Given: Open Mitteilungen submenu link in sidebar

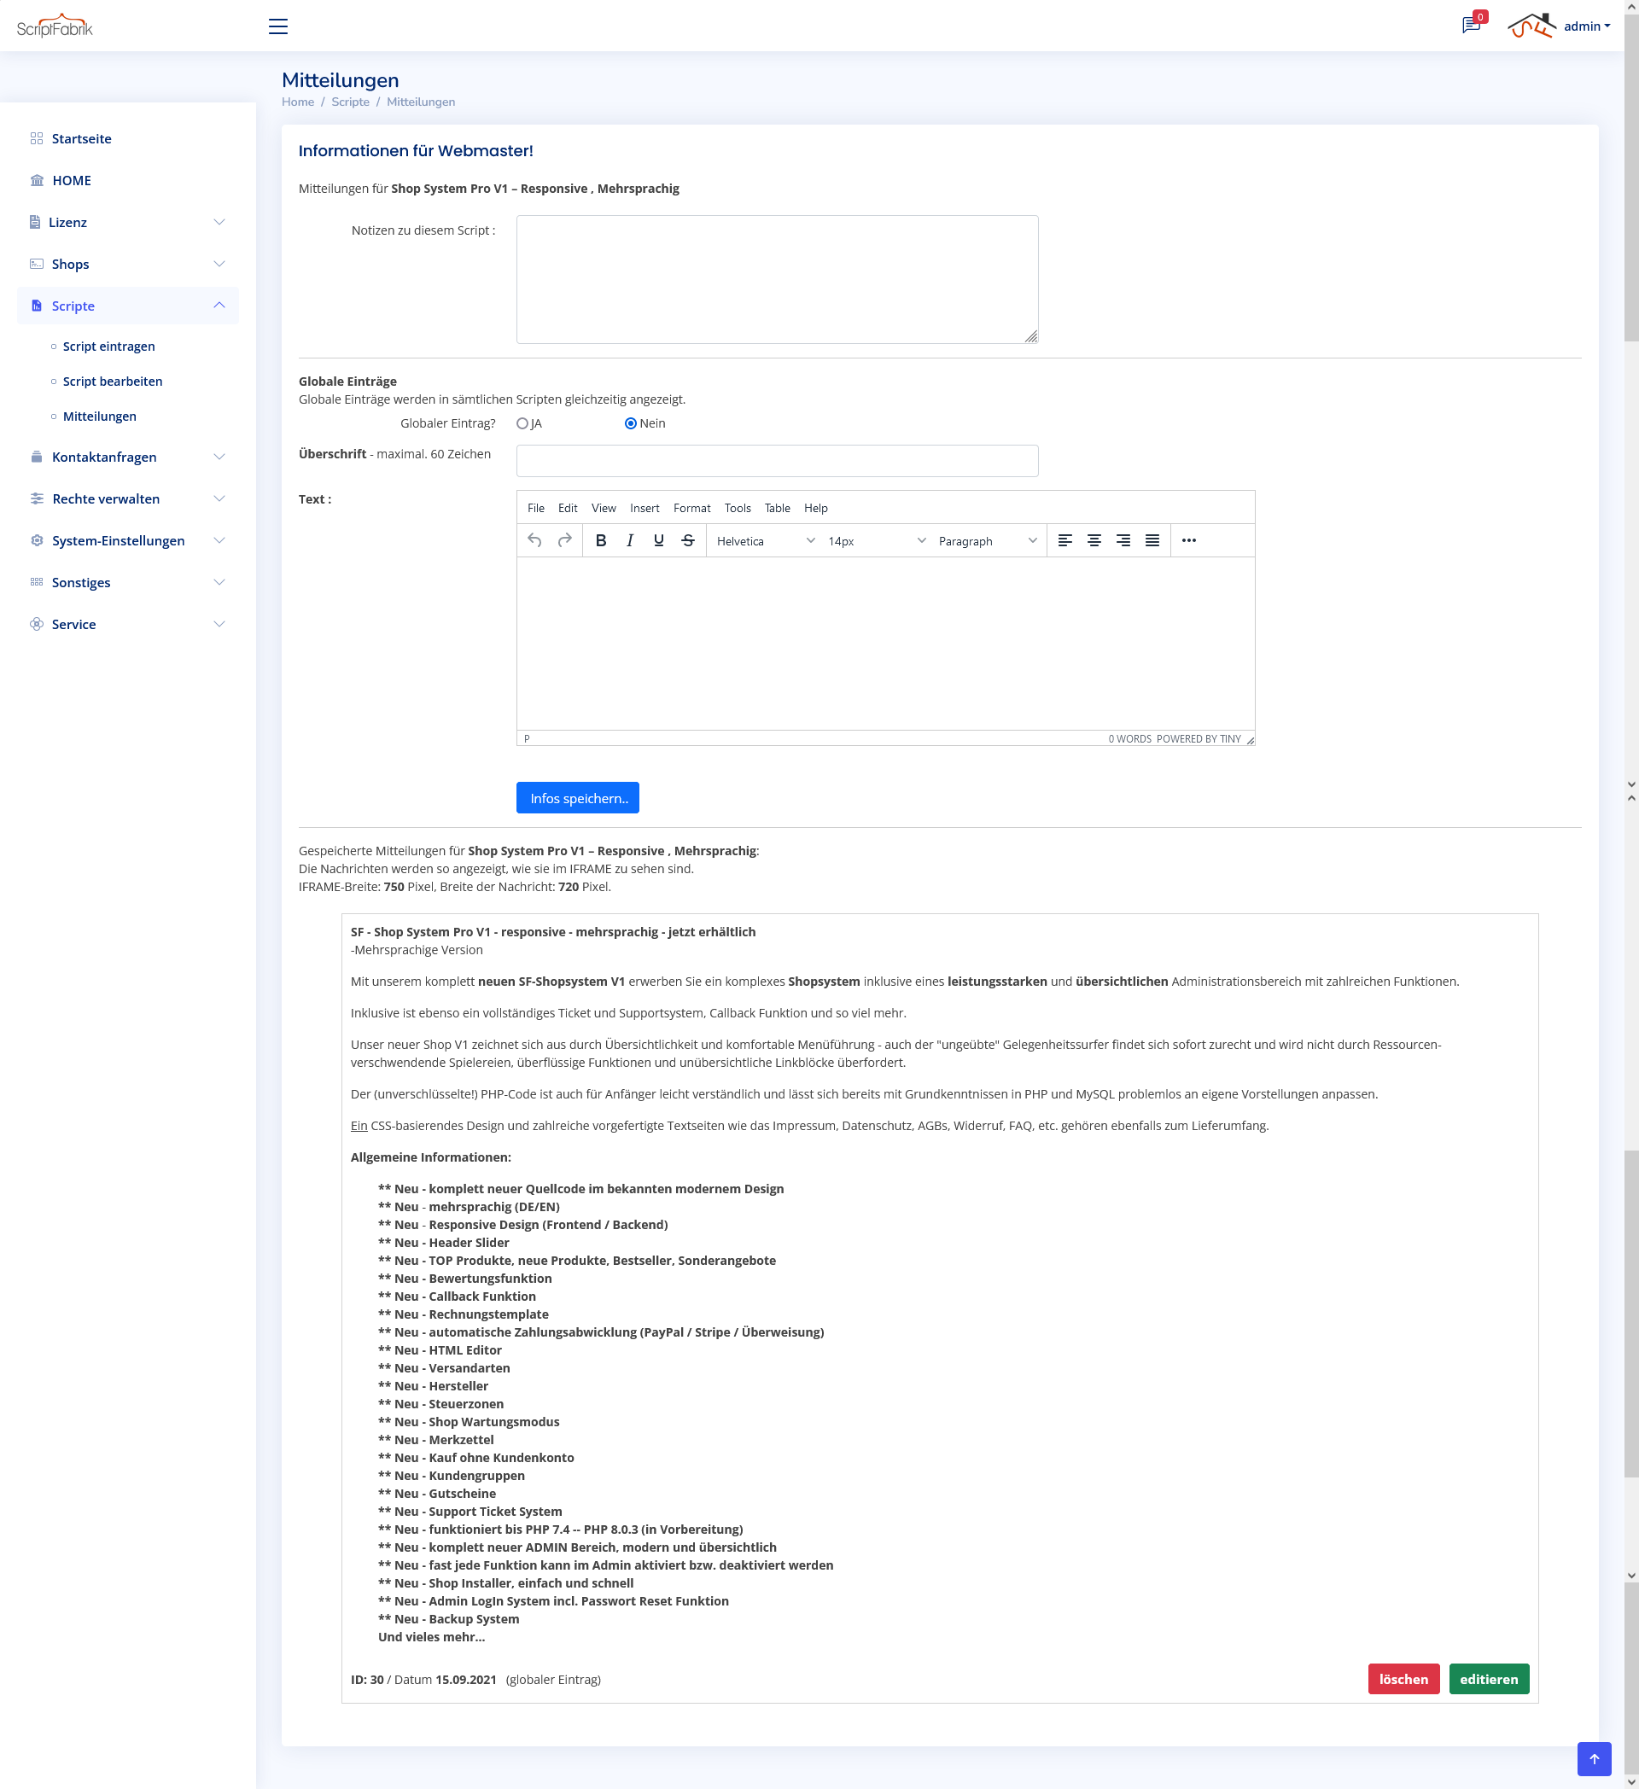Looking at the screenshot, I should (x=99, y=416).
